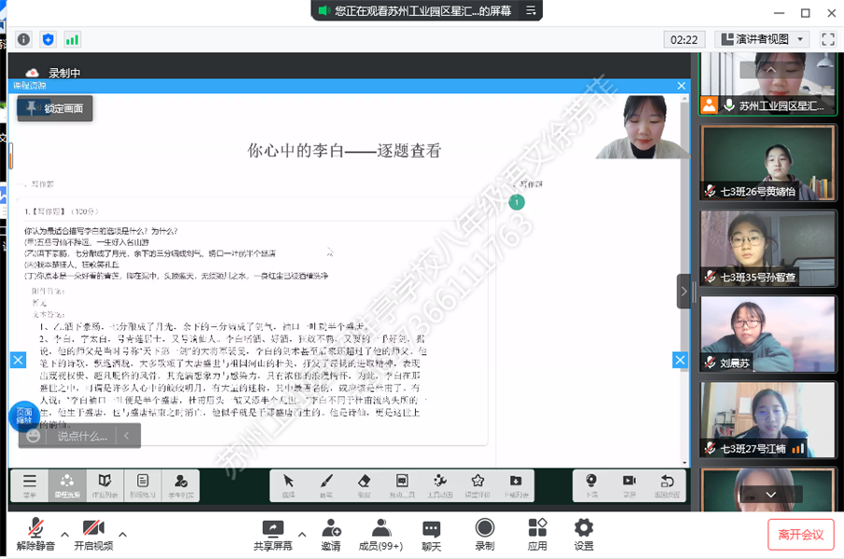Close 课程资源 panel with X

click(682, 86)
